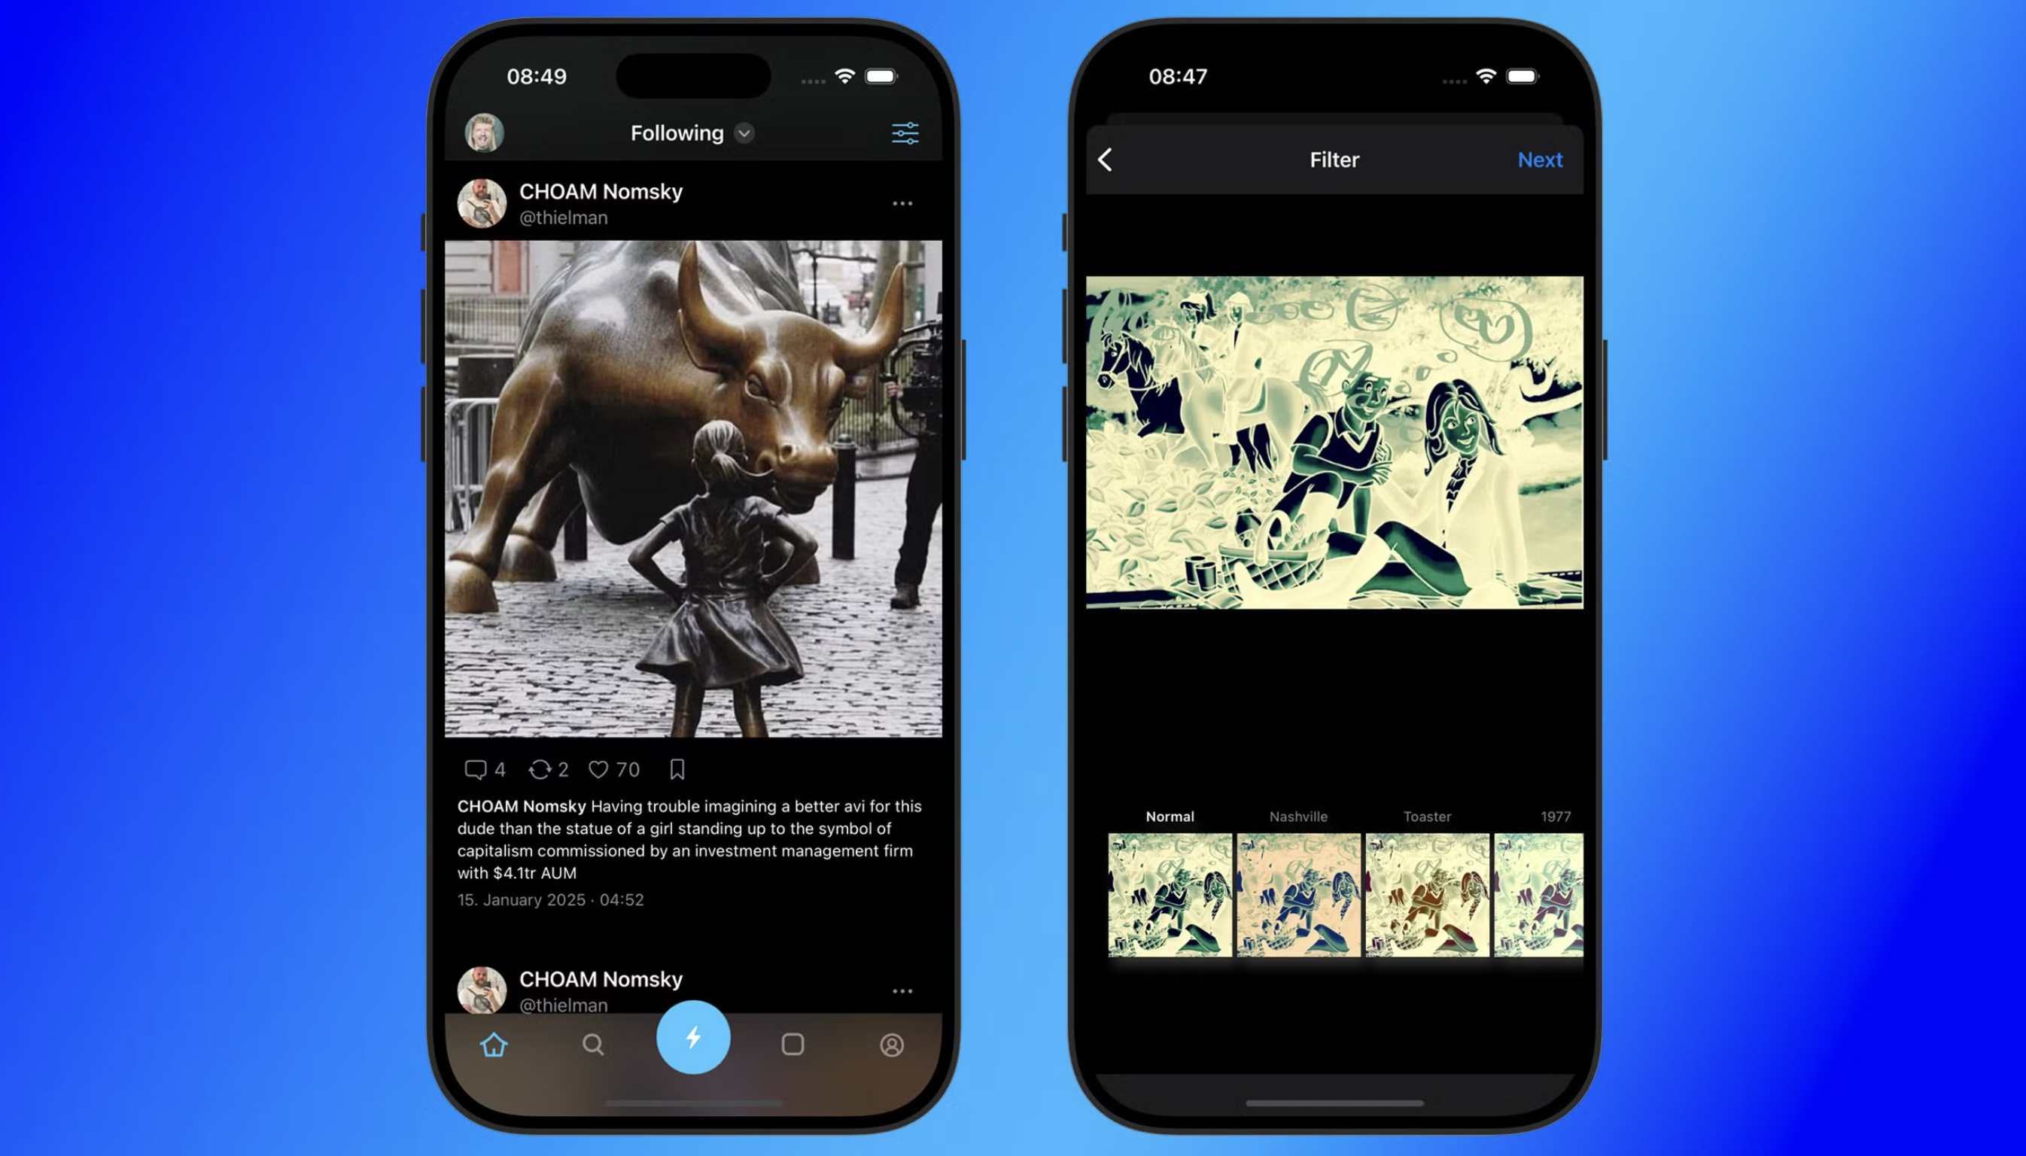This screenshot has width=2026, height=1156.
Task: Tap the back chevron on filter screen
Action: click(1105, 159)
